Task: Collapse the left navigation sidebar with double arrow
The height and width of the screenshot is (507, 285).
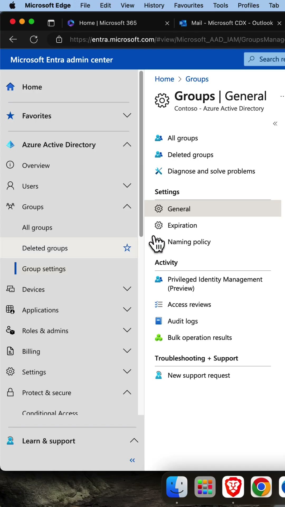Action: [132, 460]
